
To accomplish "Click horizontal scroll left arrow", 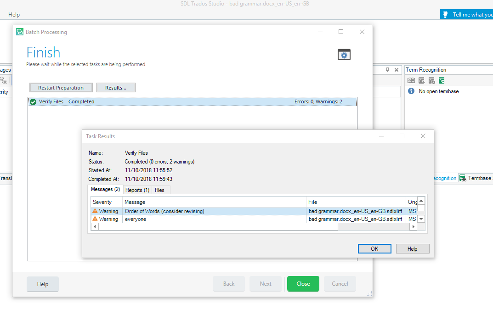I will 95,227.
